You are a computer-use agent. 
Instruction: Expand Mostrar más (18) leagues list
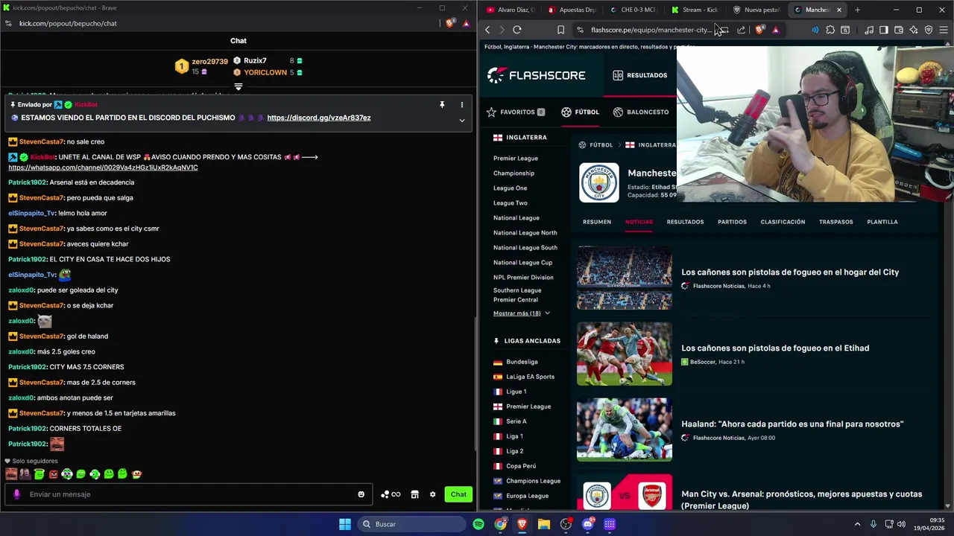tap(521, 313)
